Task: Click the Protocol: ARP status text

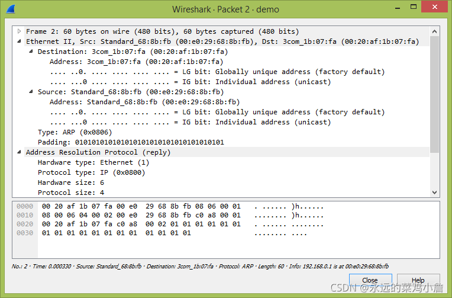Action: point(236,266)
